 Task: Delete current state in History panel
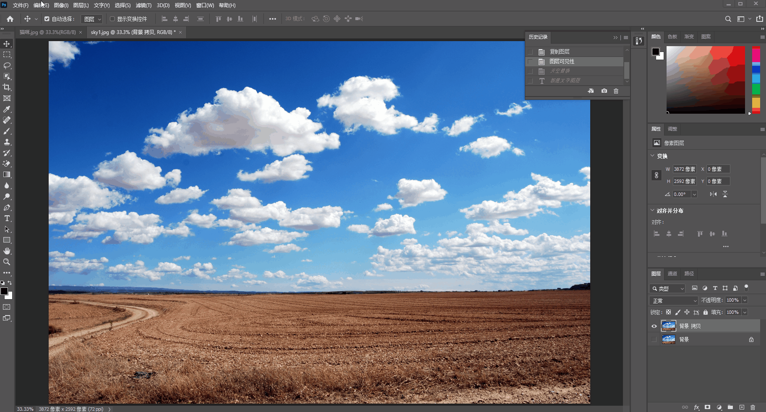pos(616,91)
